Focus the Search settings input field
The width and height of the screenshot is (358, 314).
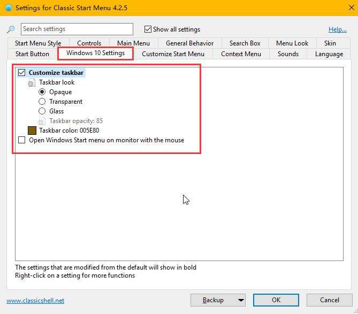[x=77, y=29]
